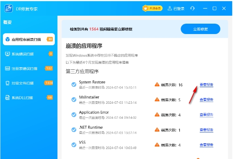Select the 垃圾文件扫描 sidebar item

click(29, 83)
